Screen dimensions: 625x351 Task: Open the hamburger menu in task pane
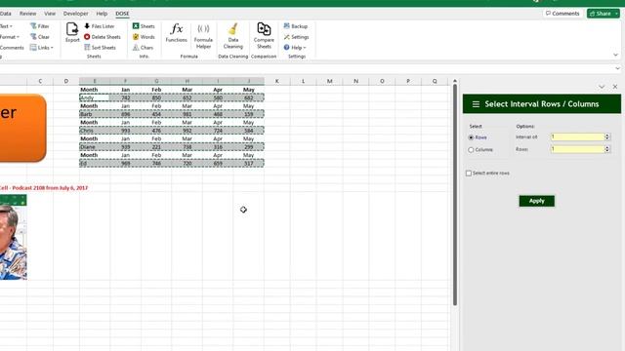click(476, 104)
